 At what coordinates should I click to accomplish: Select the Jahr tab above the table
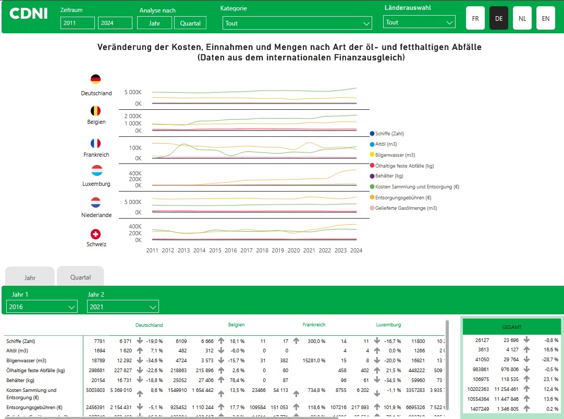pyautogui.click(x=30, y=277)
